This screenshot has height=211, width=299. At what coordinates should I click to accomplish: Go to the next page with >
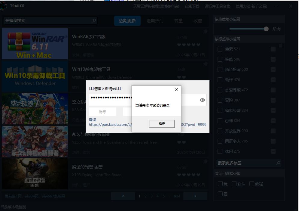[195, 196]
